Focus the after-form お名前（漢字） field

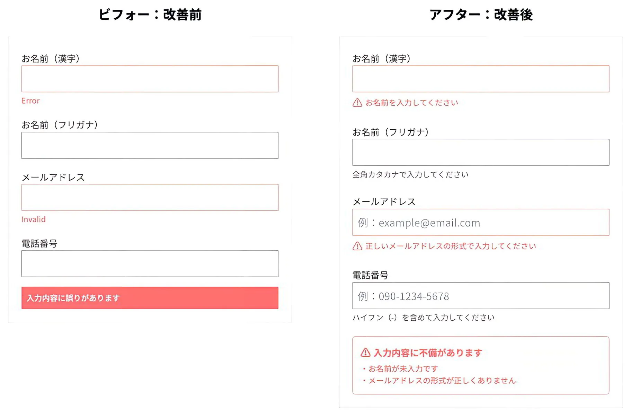480,79
